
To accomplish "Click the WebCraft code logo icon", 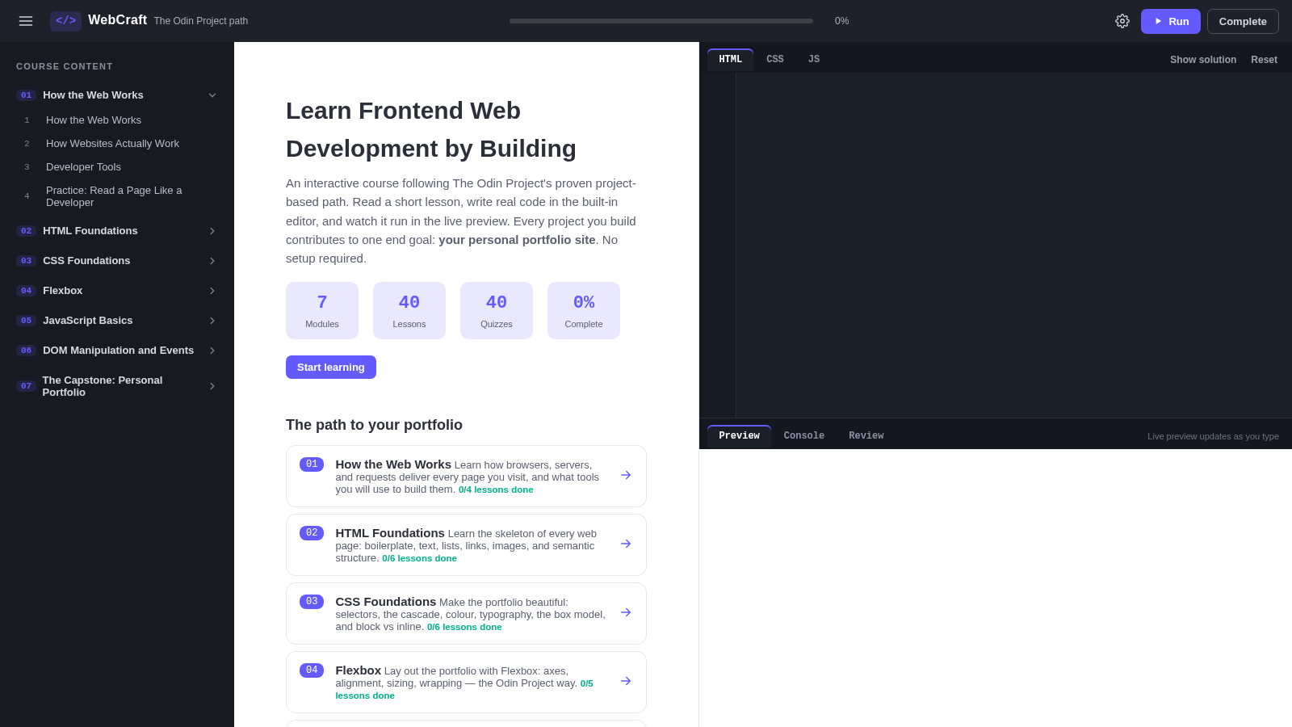I will [x=65, y=21].
